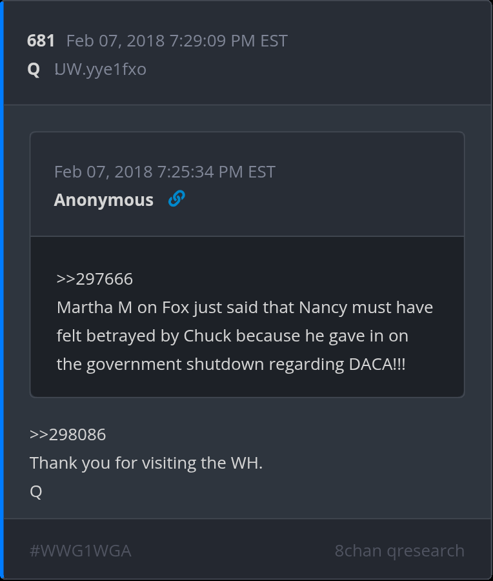Click the "Thank you for visiting the WH." line
Image resolution: width=493 pixels, height=581 pixels.
[146, 463]
